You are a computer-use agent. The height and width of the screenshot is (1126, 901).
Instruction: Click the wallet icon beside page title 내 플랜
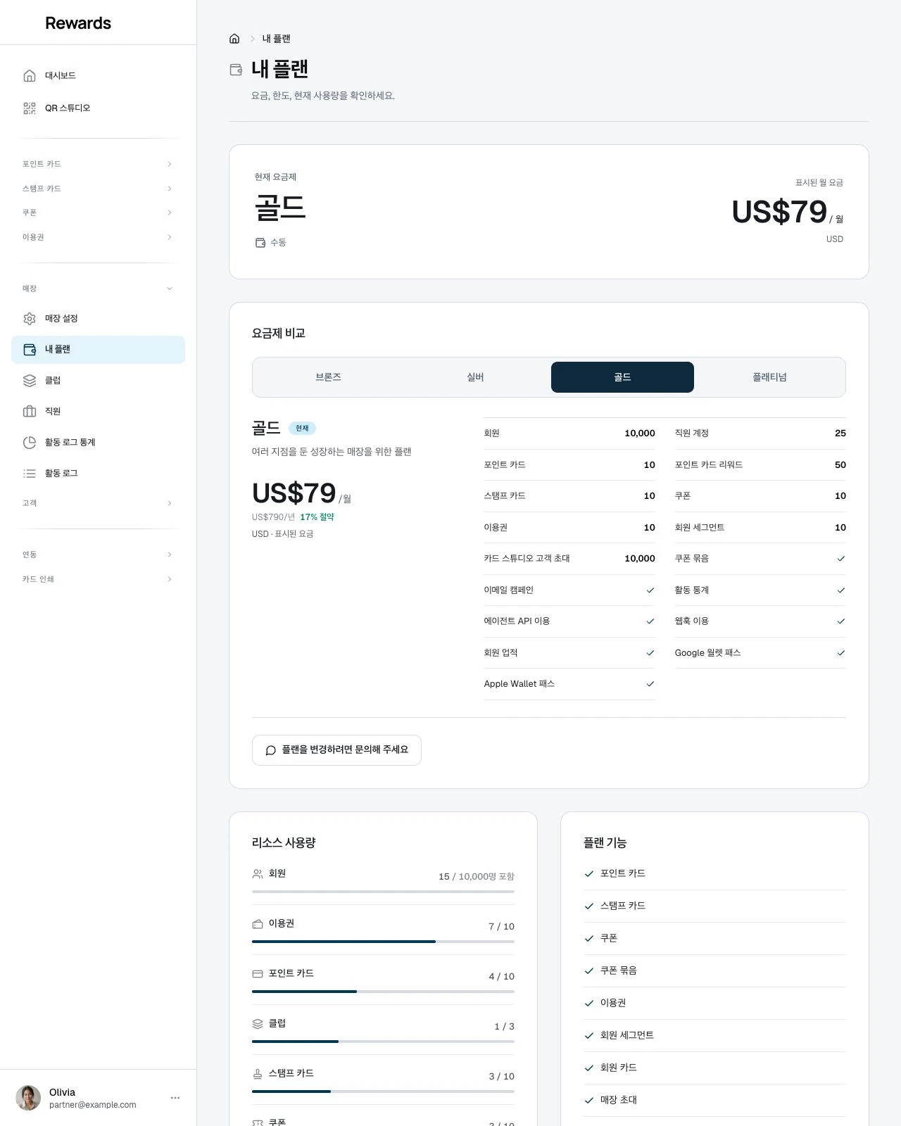pos(237,70)
